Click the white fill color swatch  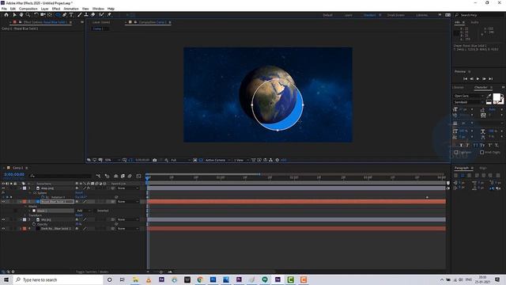click(497, 97)
